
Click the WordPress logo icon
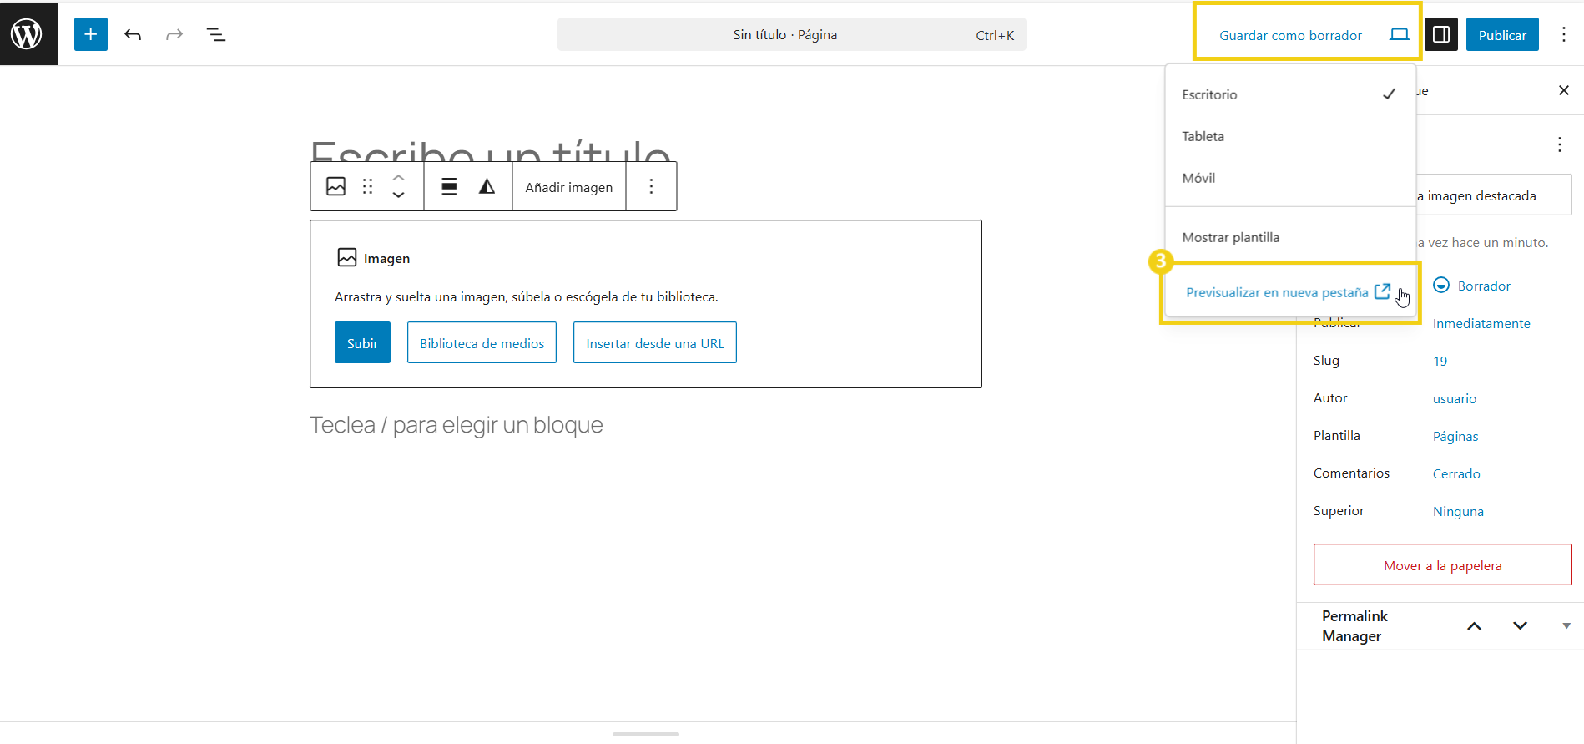[x=28, y=34]
